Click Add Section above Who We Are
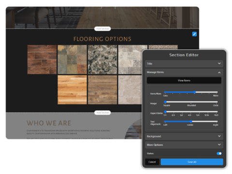232x174 pixels. (102, 113)
